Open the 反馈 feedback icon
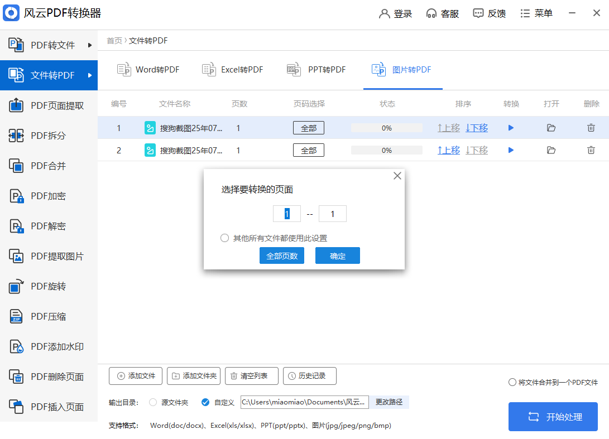The image size is (609, 439). pyautogui.click(x=478, y=14)
